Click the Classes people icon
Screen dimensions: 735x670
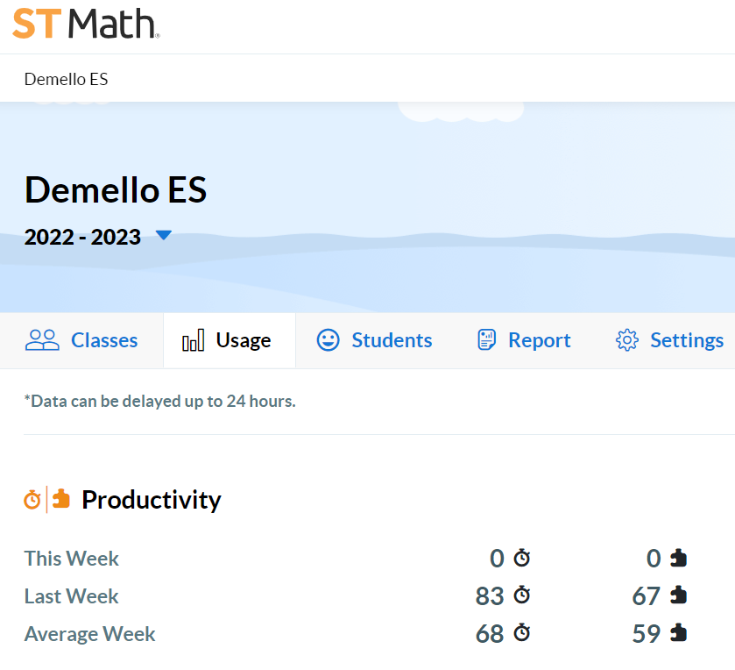coord(42,340)
